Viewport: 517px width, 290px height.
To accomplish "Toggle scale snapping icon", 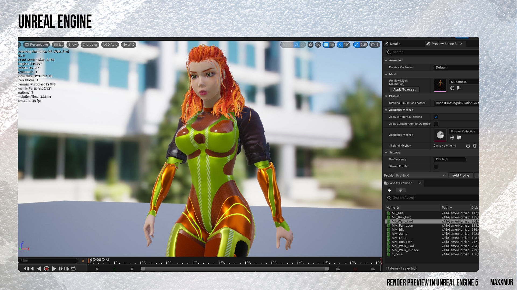I will click(357, 45).
